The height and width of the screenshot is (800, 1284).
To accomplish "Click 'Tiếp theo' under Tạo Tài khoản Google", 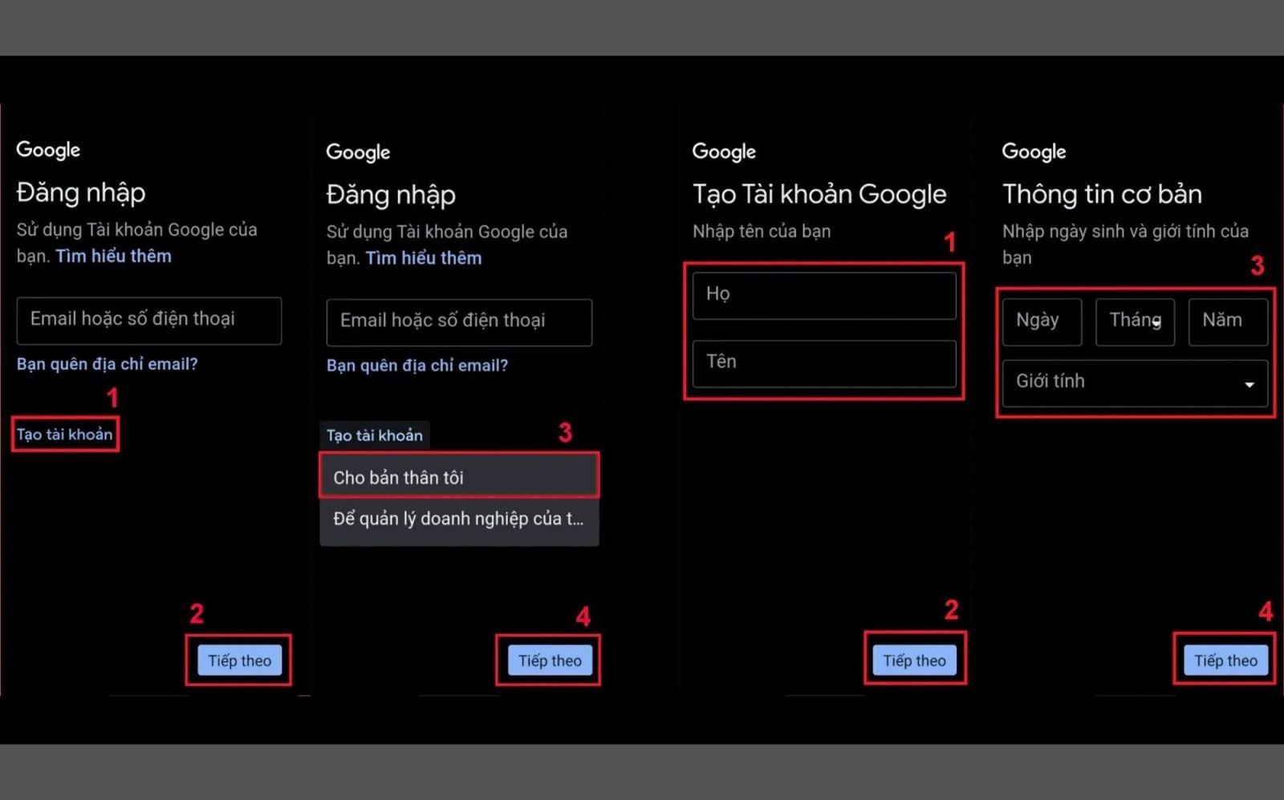I will 914,661.
